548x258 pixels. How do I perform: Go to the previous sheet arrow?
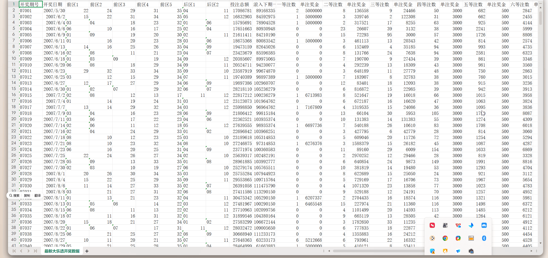(x=21, y=251)
